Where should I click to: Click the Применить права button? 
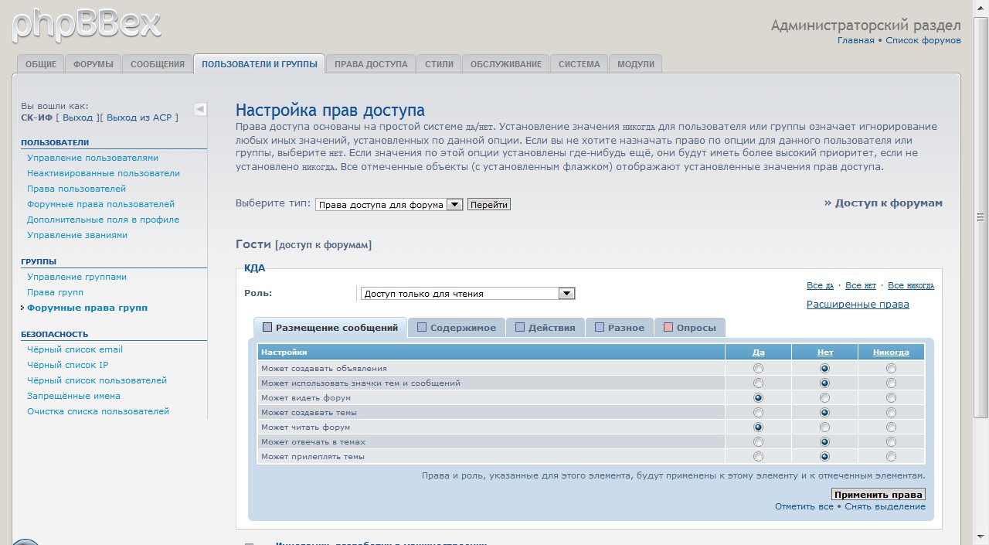(x=878, y=495)
